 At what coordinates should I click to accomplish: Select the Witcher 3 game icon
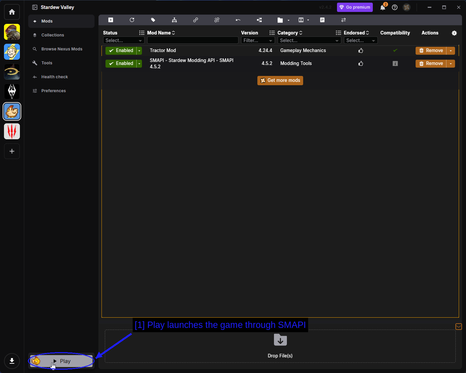(x=12, y=131)
